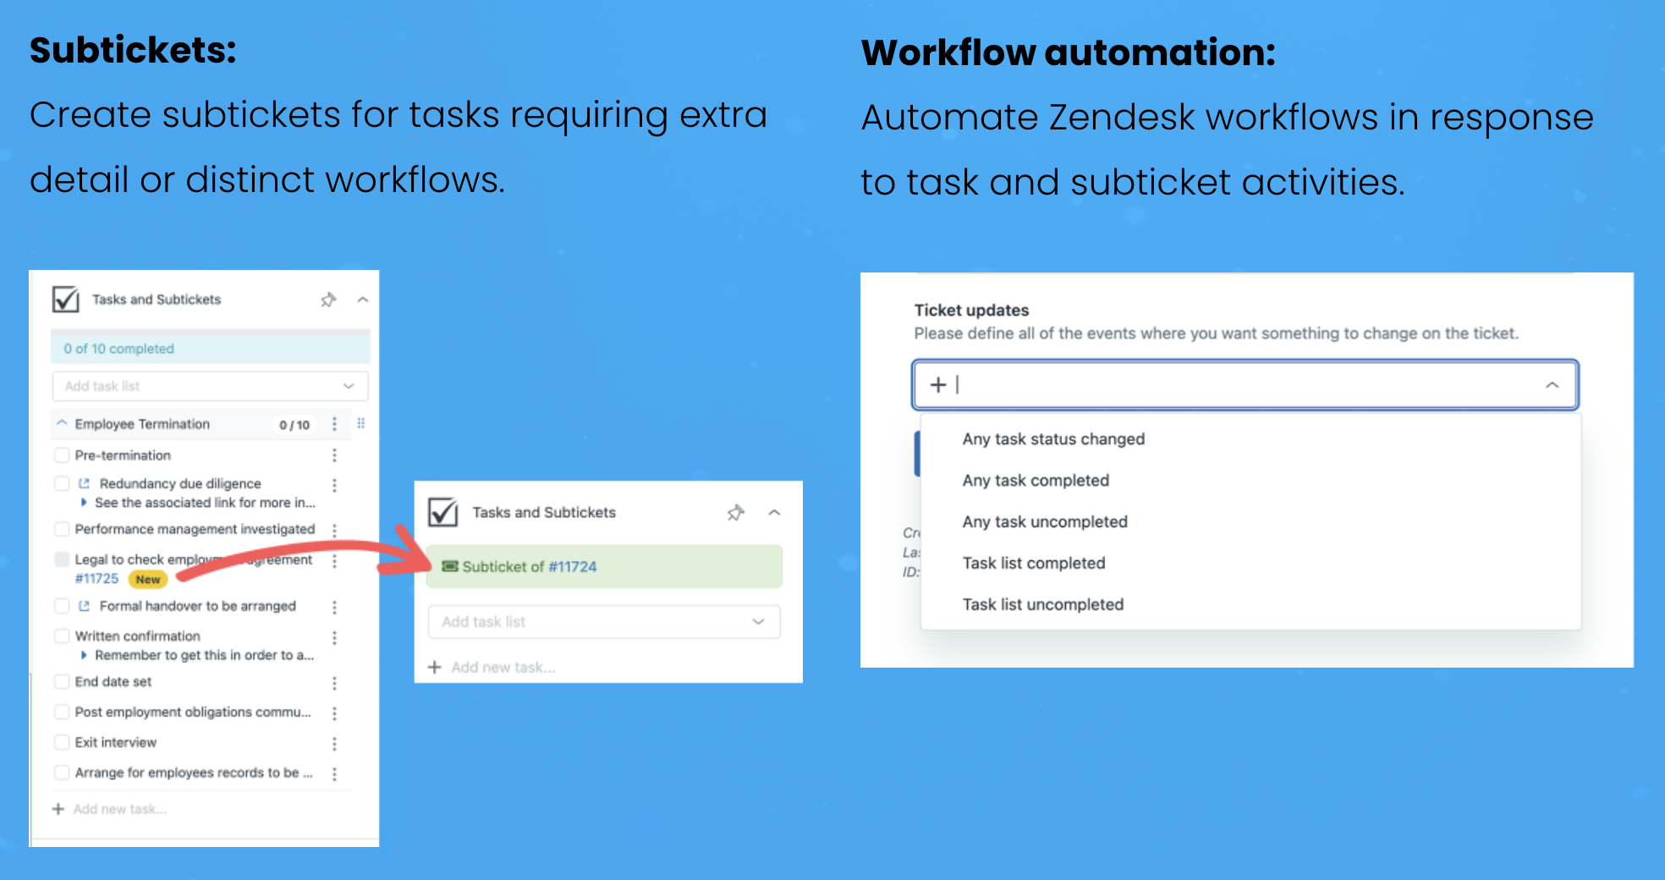
Task: Click drag handle beside Employee Termination
Action: [361, 423]
